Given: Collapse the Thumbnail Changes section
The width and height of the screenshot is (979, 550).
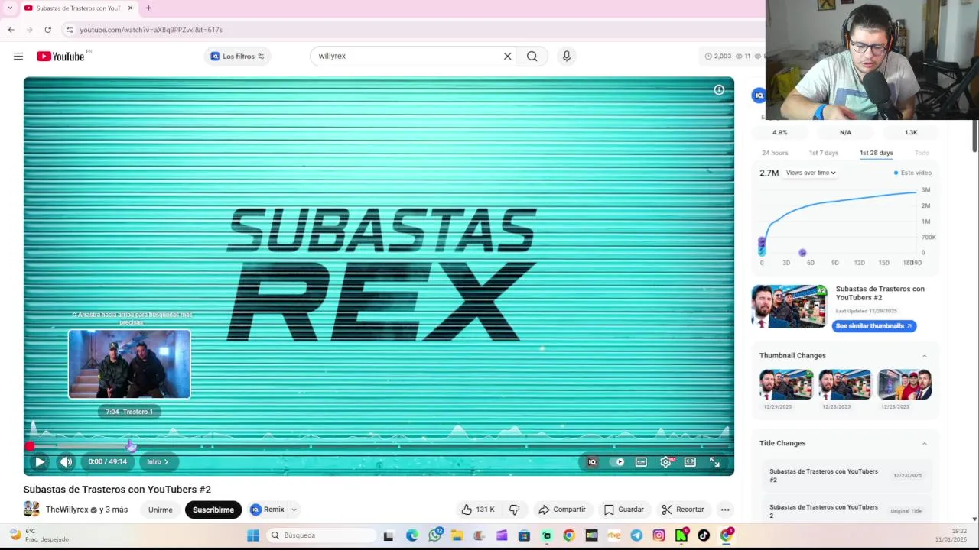Looking at the screenshot, I should pyautogui.click(x=924, y=356).
